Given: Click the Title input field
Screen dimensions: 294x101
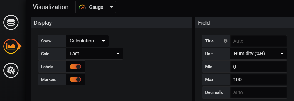Looking at the screenshot, I should coord(259,41).
